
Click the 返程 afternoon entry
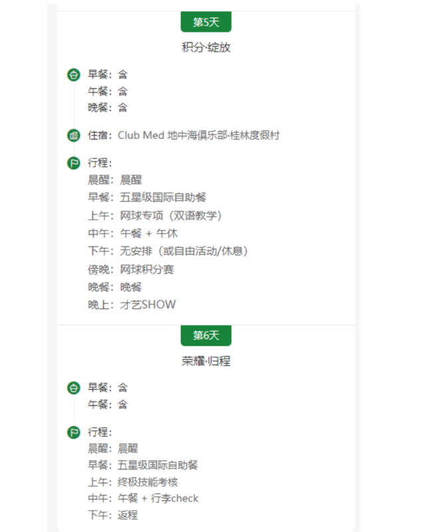[127, 515]
